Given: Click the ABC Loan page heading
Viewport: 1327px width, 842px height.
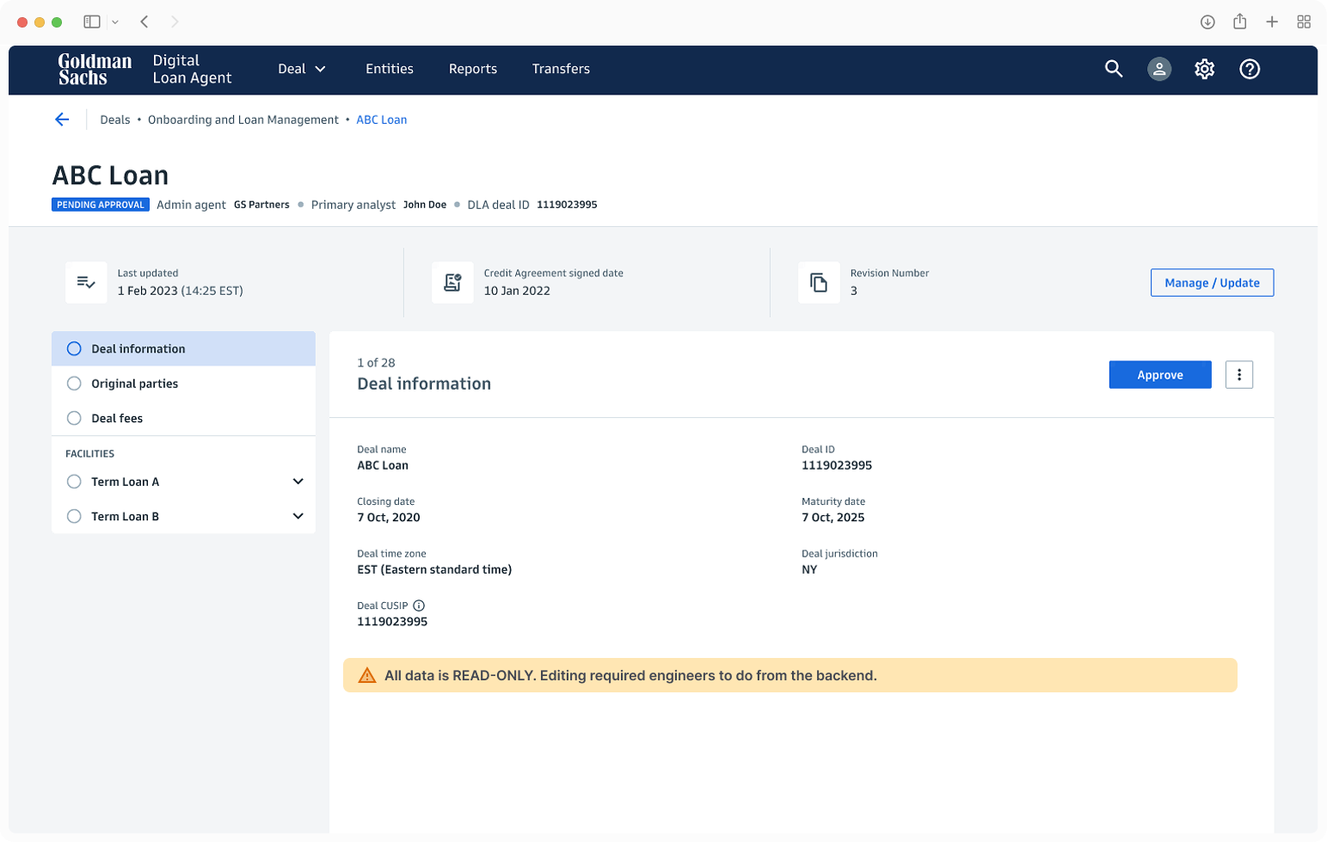Looking at the screenshot, I should tap(110, 175).
